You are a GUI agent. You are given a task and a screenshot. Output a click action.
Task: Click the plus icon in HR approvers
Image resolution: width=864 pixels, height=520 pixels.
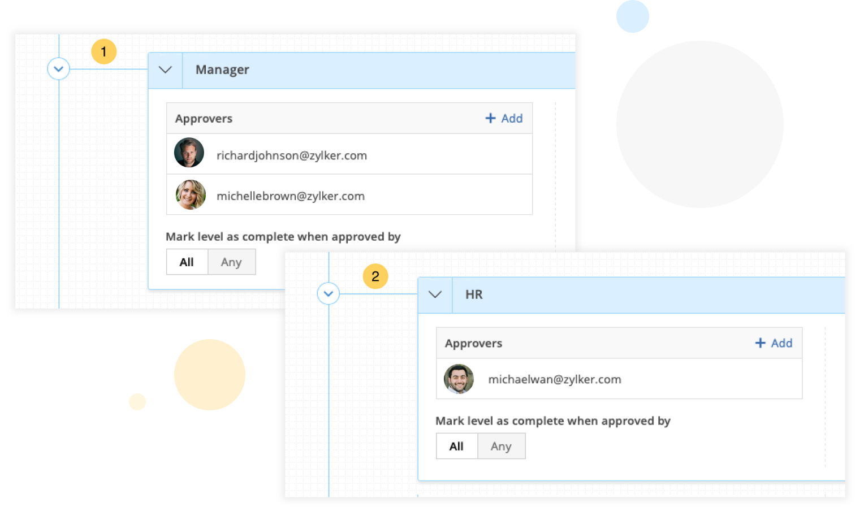coord(760,343)
